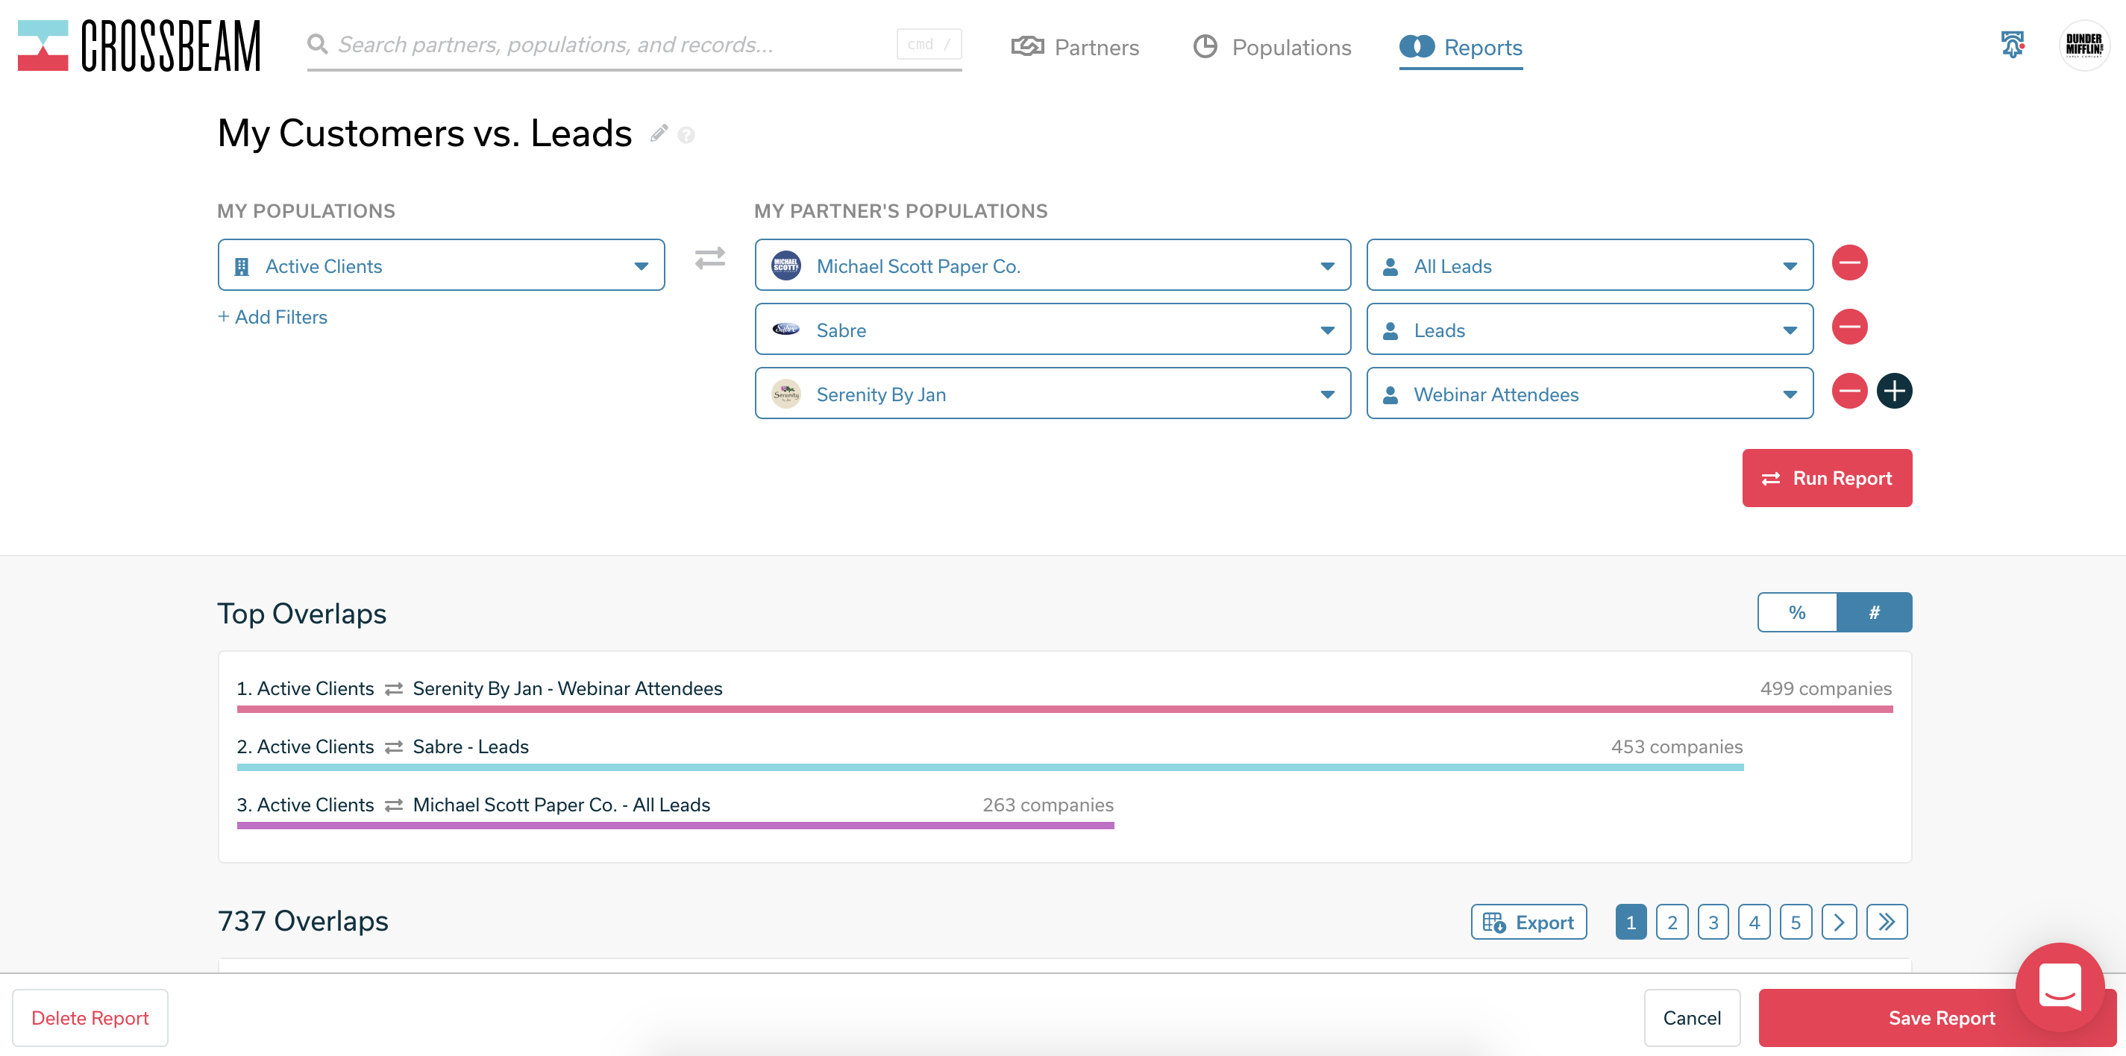
Task: Expand the Active Clients population dropdown
Action: (x=441, y=265)
